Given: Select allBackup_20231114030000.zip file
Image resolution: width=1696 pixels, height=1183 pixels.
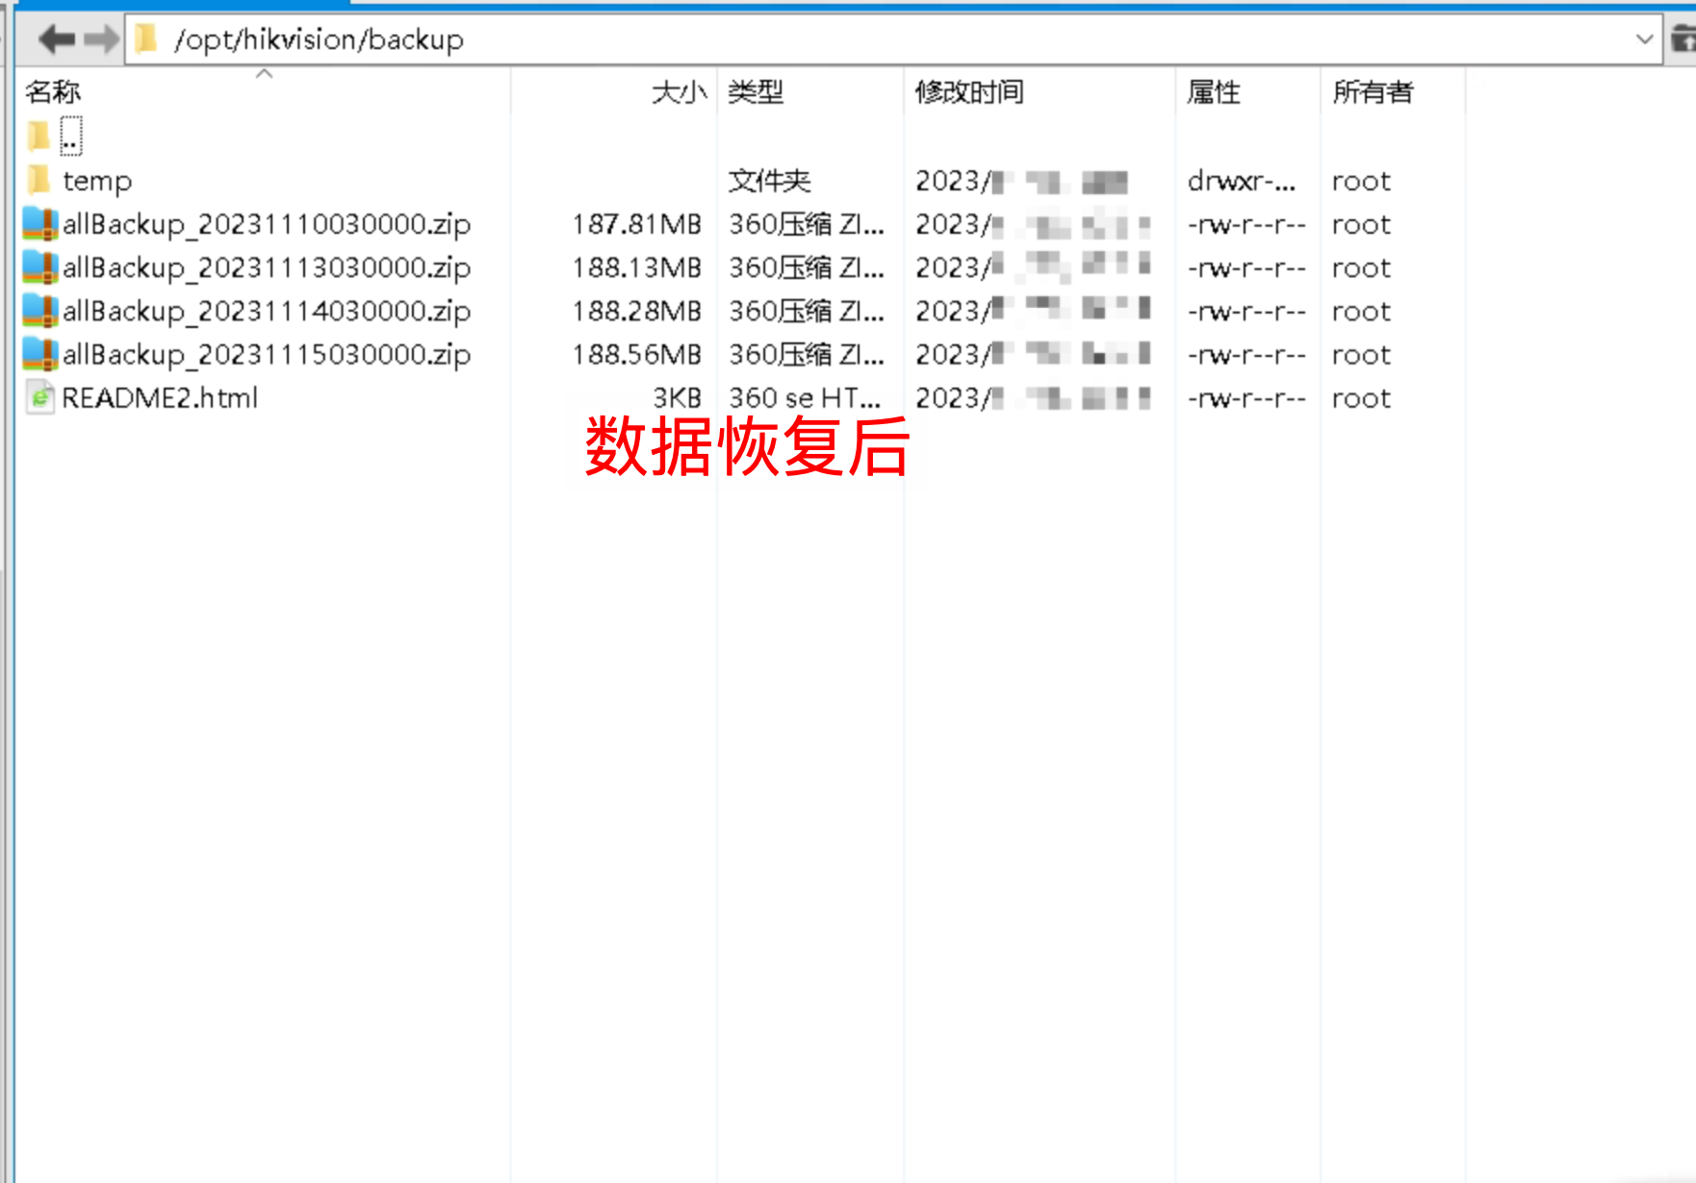Looking at the screenshot, I should (267, 311).
